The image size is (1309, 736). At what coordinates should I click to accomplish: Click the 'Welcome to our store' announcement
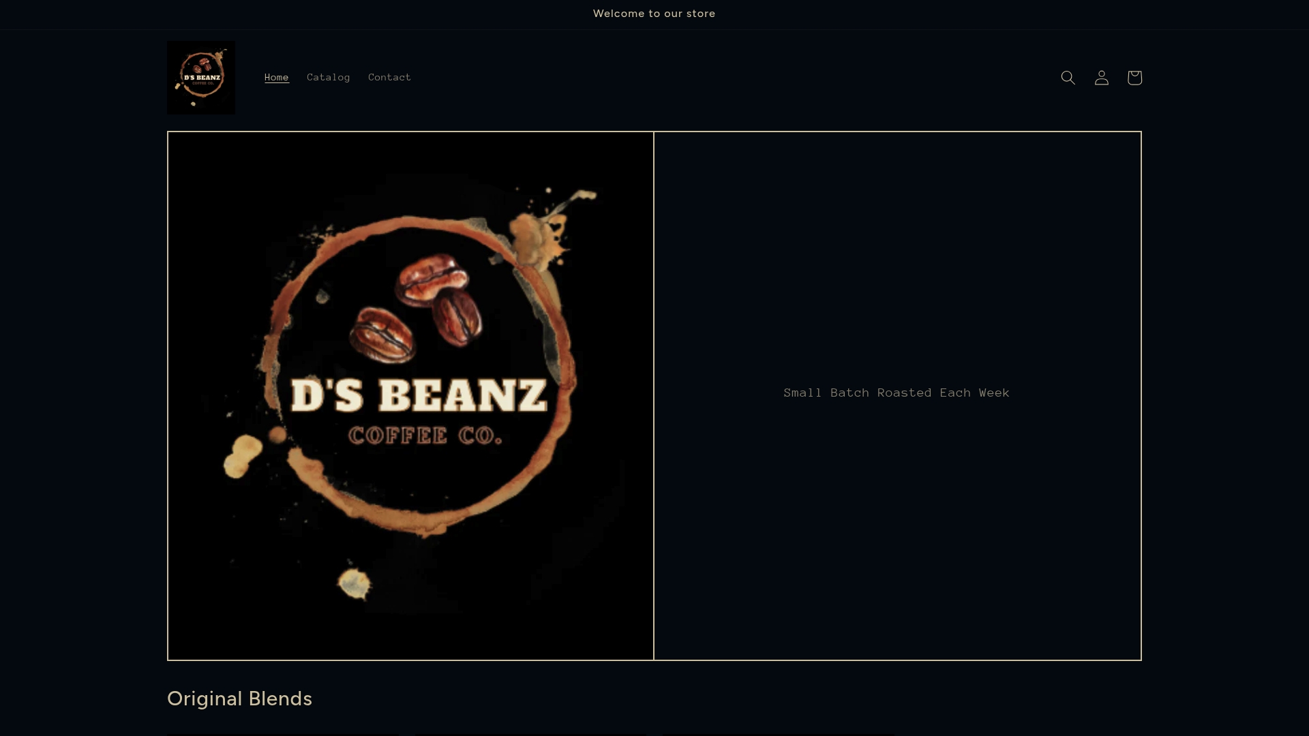point(654,14)
